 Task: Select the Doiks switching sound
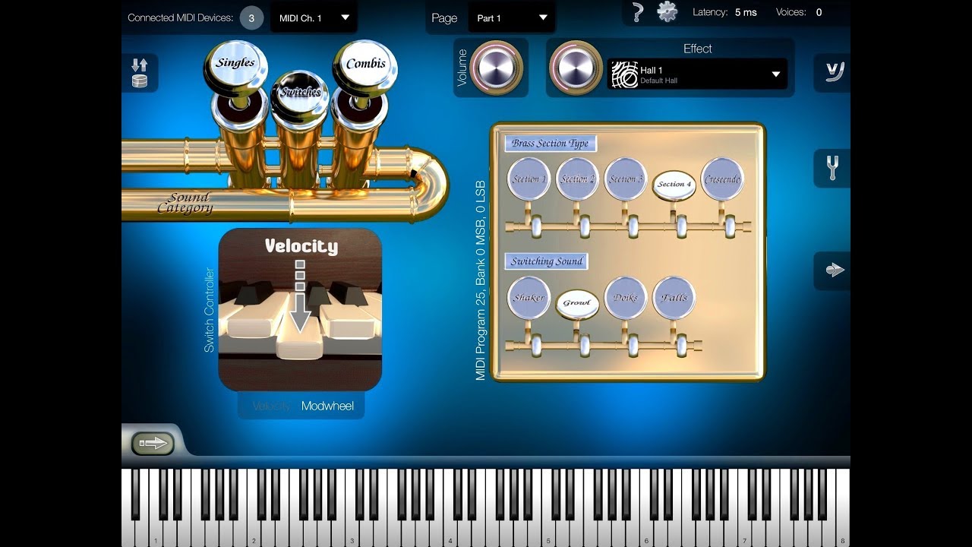tap(626, 298)
